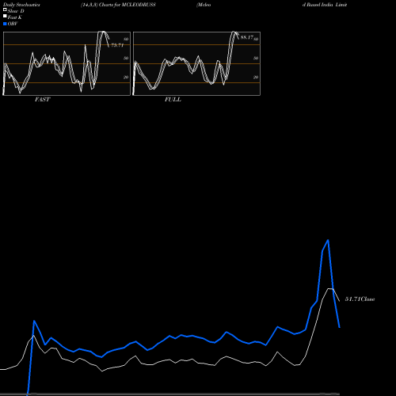
Task: Click the 50 axis label in FULL chart
Action: coord(256,59)
